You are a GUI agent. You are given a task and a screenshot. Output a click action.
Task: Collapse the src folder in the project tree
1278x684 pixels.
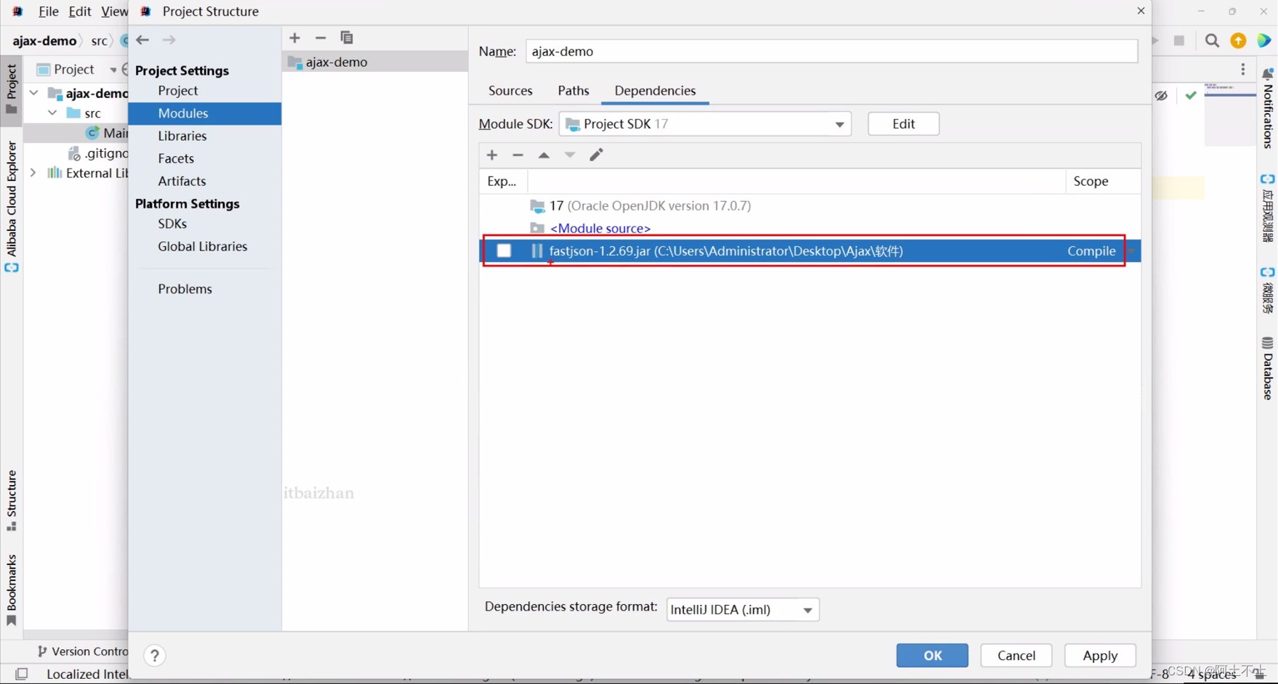tap(52, 113)
